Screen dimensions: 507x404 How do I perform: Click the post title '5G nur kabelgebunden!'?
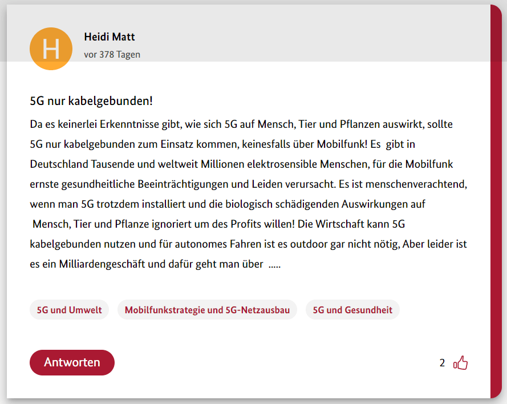click(x=91, y=102)
